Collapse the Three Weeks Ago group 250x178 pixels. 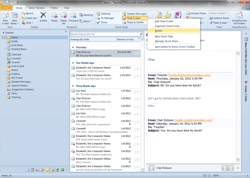point(73,86)
